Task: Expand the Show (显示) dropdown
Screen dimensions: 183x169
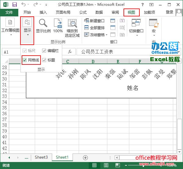Action: [x=27, y=30]
